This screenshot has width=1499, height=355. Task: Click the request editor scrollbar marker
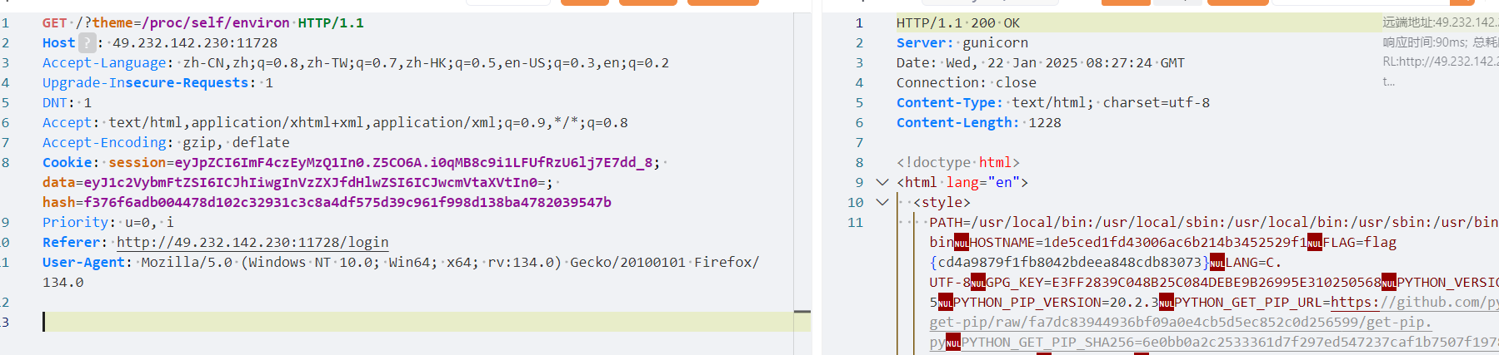coord(802,312)
